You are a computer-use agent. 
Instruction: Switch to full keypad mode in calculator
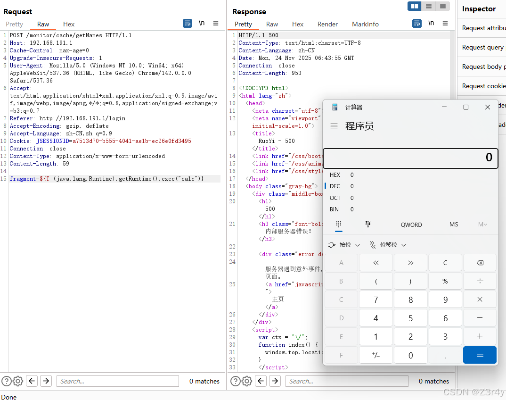click(339, 224)
